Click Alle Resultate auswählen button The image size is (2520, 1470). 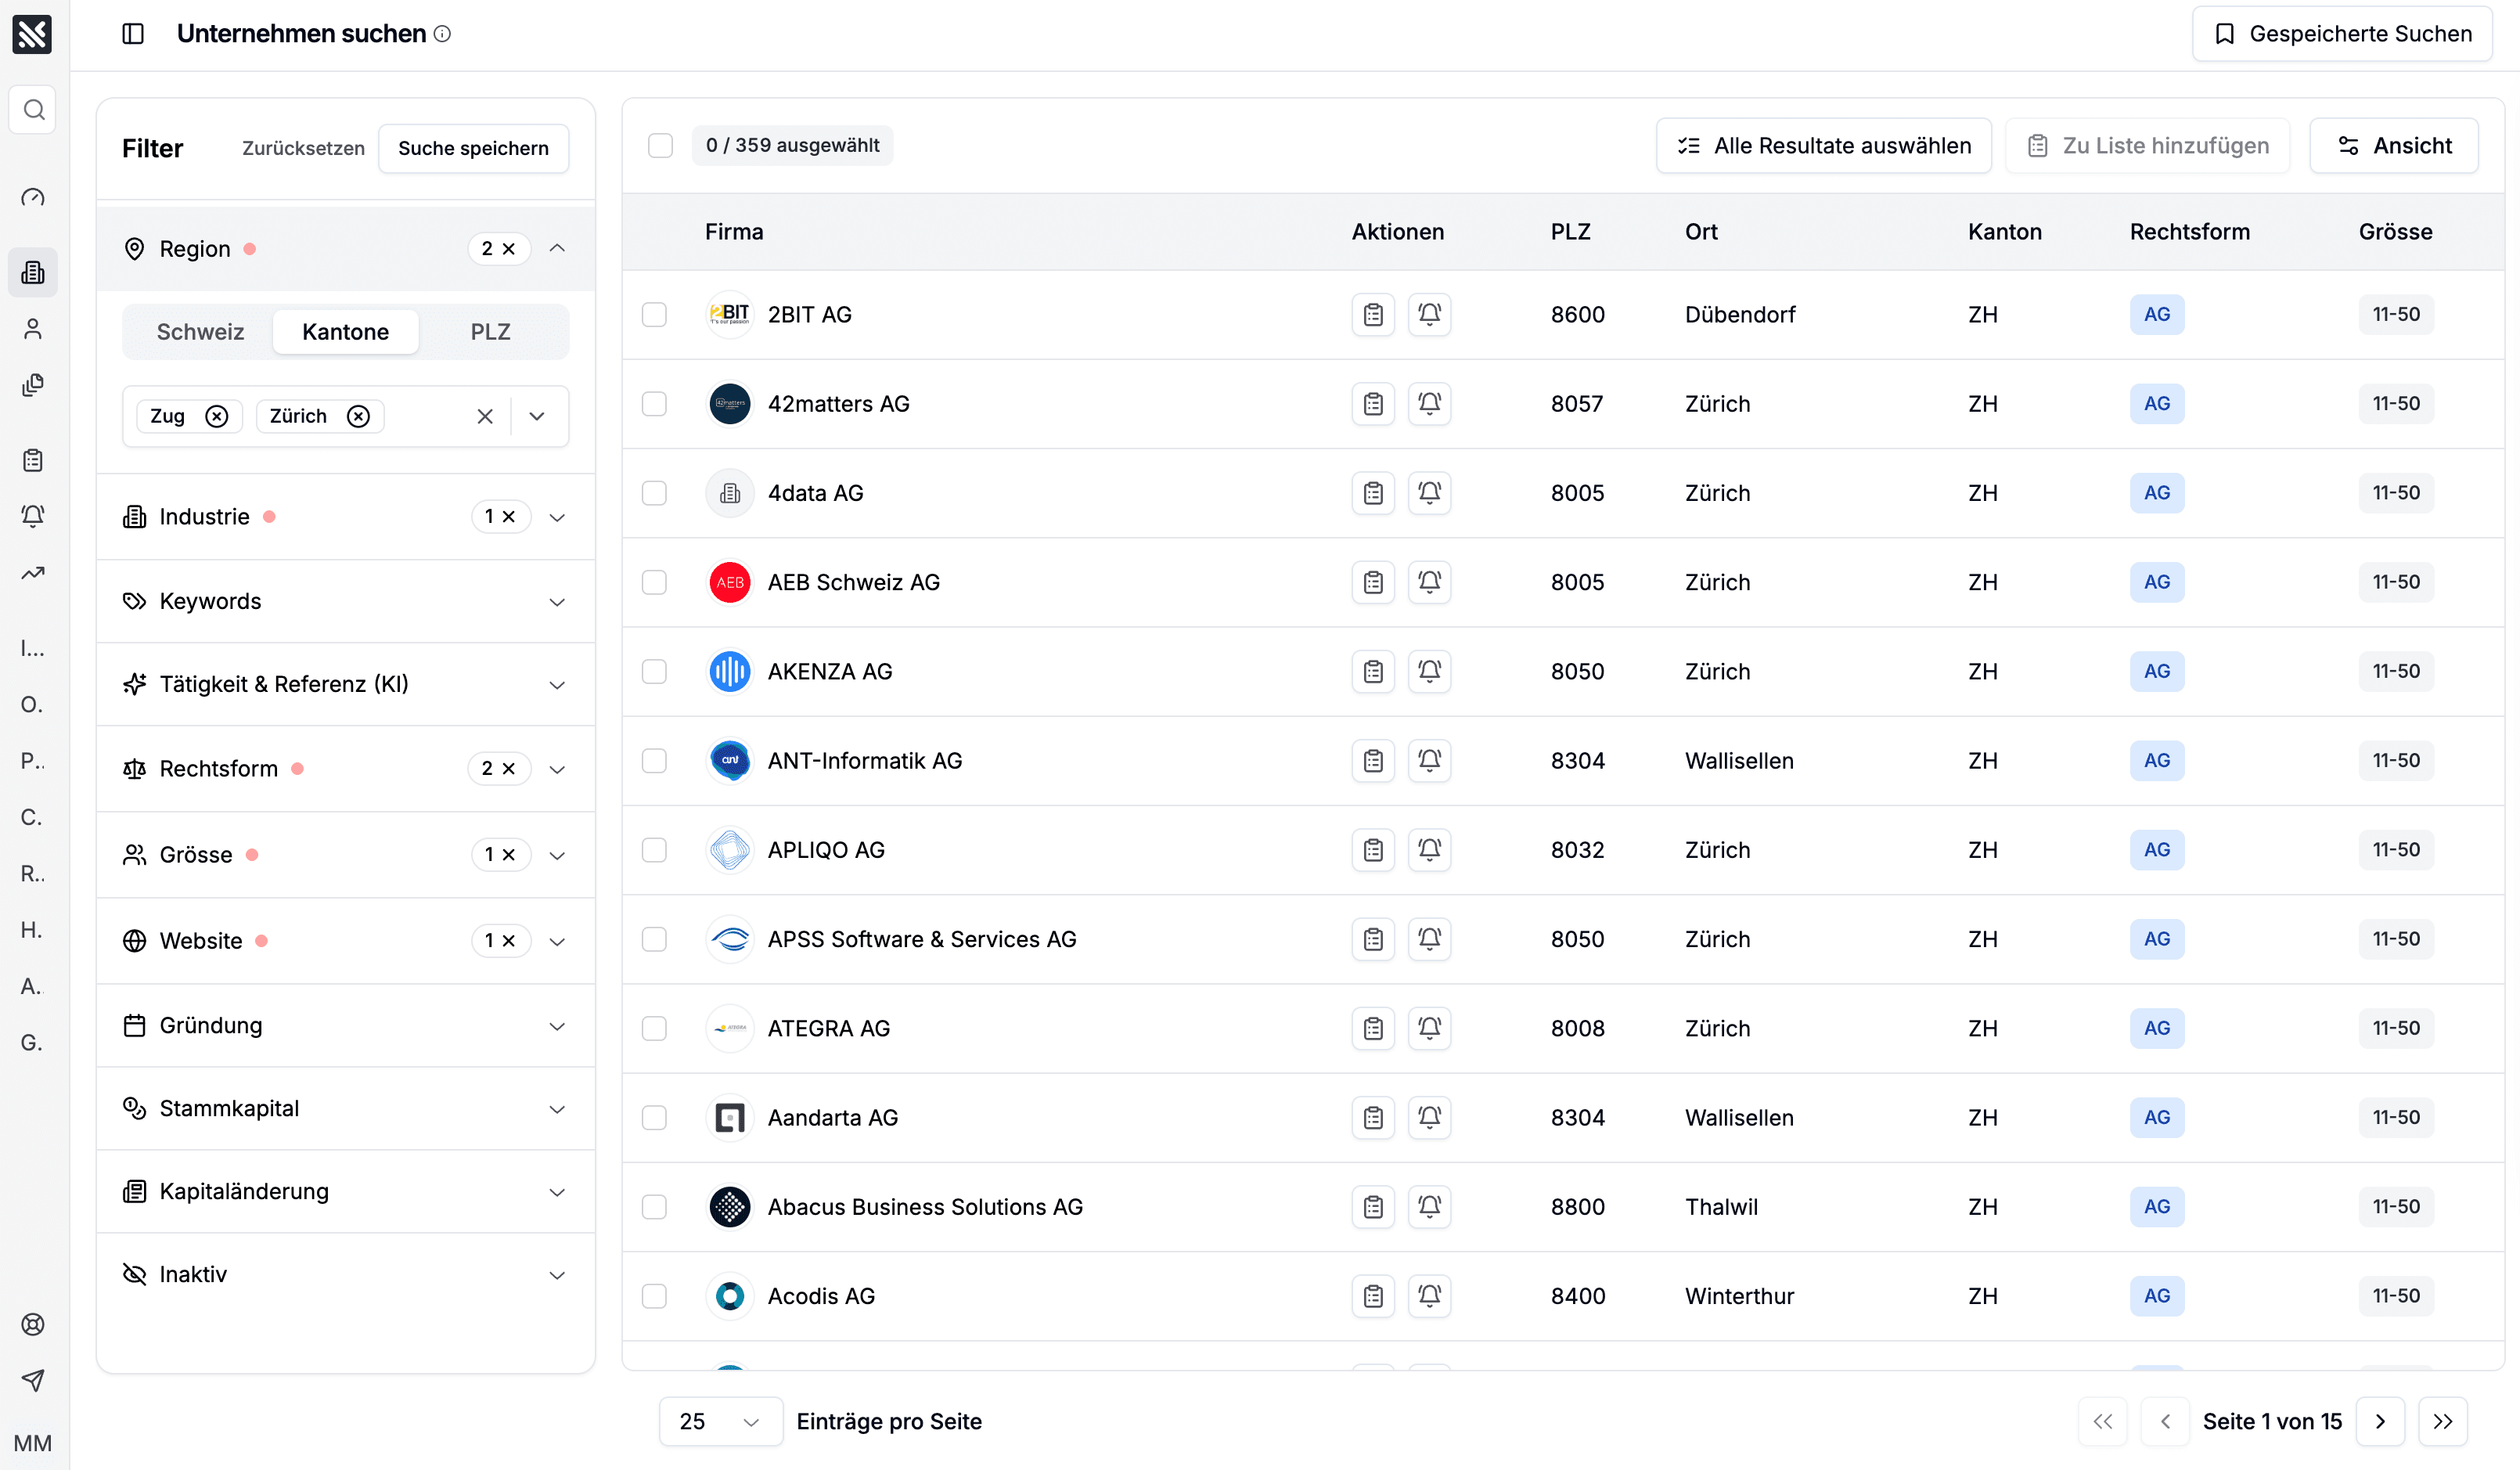point(1823,146)
